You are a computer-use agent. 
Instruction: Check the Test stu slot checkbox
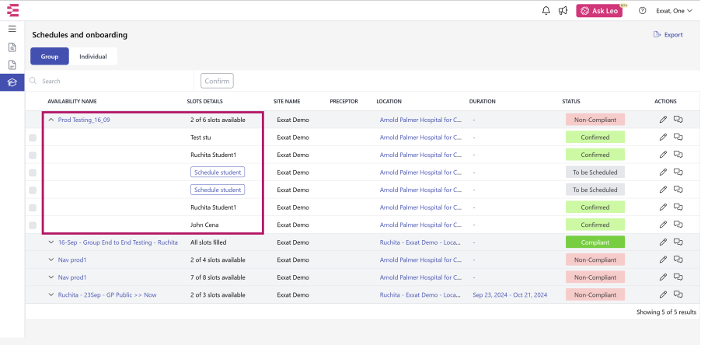33,138
